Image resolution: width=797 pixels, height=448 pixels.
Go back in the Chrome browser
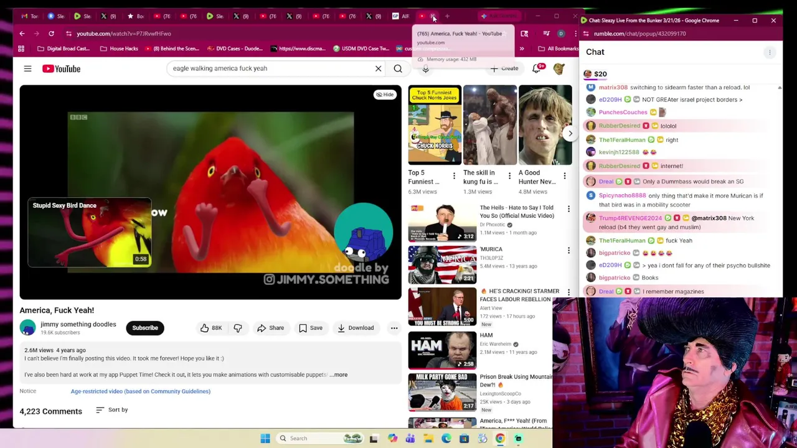pyautogui.click(x=22, y=34)
